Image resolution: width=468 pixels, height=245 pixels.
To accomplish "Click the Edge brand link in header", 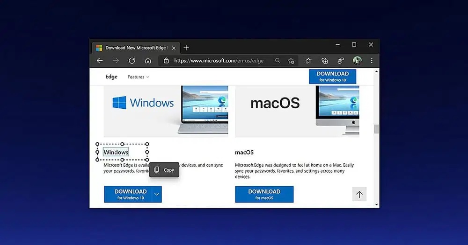I will (111, 77).
